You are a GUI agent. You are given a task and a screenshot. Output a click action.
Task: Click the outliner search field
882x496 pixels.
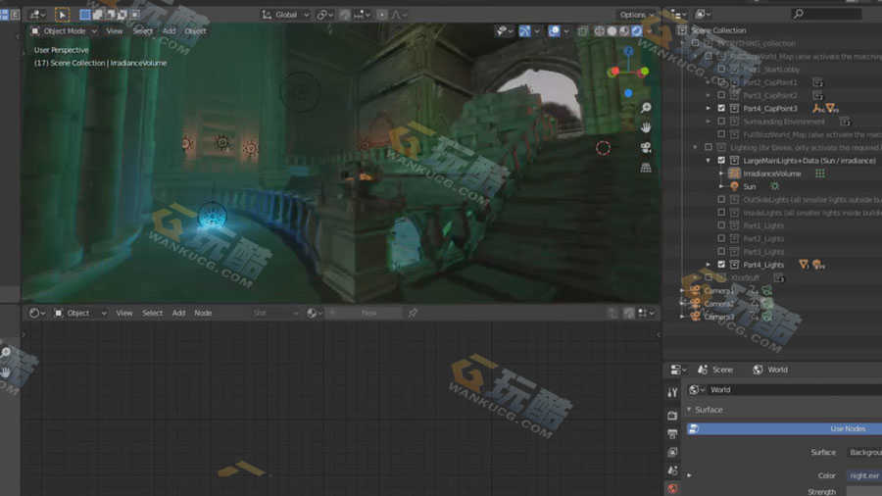[826, 14]
